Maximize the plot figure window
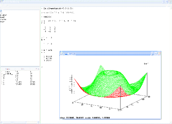The width and height of the screenshot is (172, 124). [x=156, y=54]
